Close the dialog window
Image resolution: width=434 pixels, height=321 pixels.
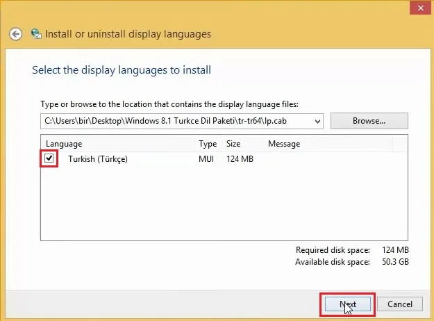420,8
